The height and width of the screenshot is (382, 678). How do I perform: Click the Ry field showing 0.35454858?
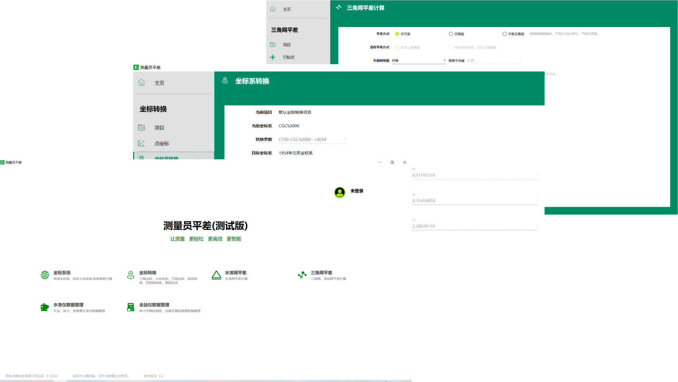[x=475, y=201]
